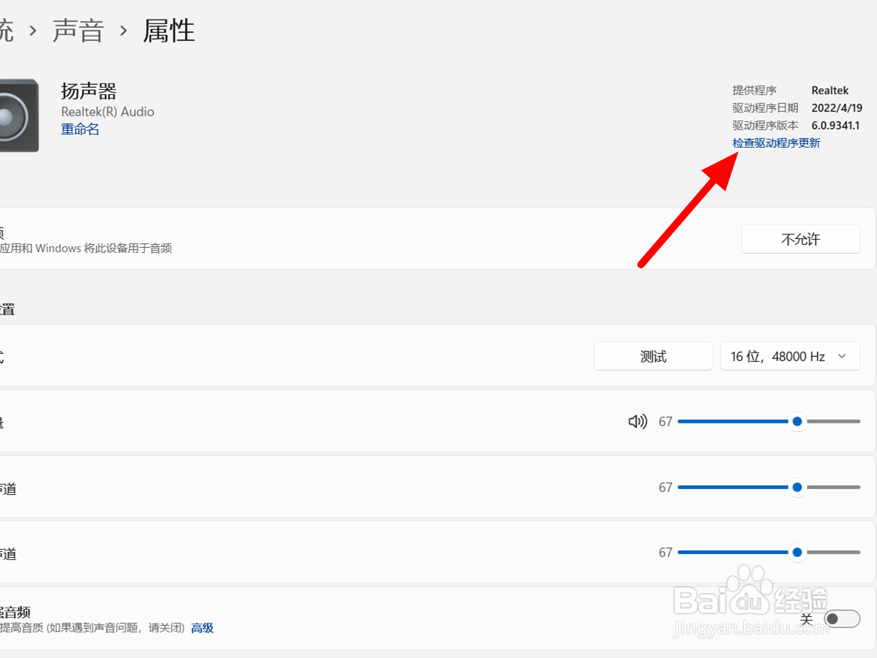877x658 pixels.
Task: Click the main volume slider handle
Action: (x=797, y=421)
